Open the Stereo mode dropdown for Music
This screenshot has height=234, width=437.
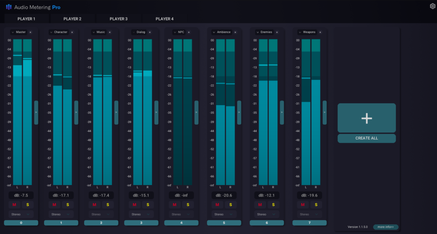101,214
